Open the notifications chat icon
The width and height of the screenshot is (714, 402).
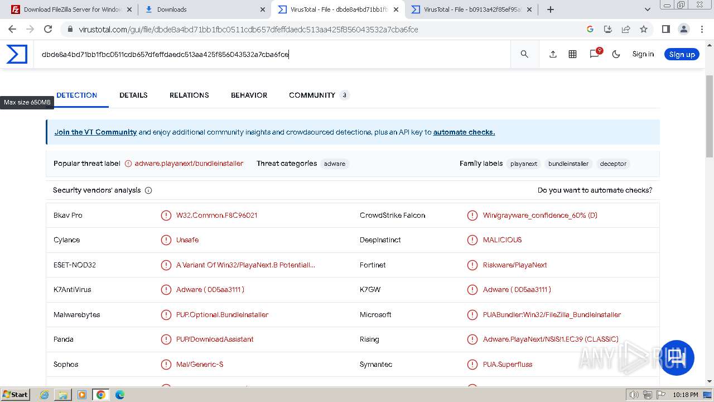[595, 54]
